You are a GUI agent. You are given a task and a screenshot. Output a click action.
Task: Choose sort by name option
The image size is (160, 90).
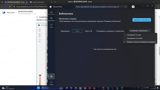pos(140,38)
